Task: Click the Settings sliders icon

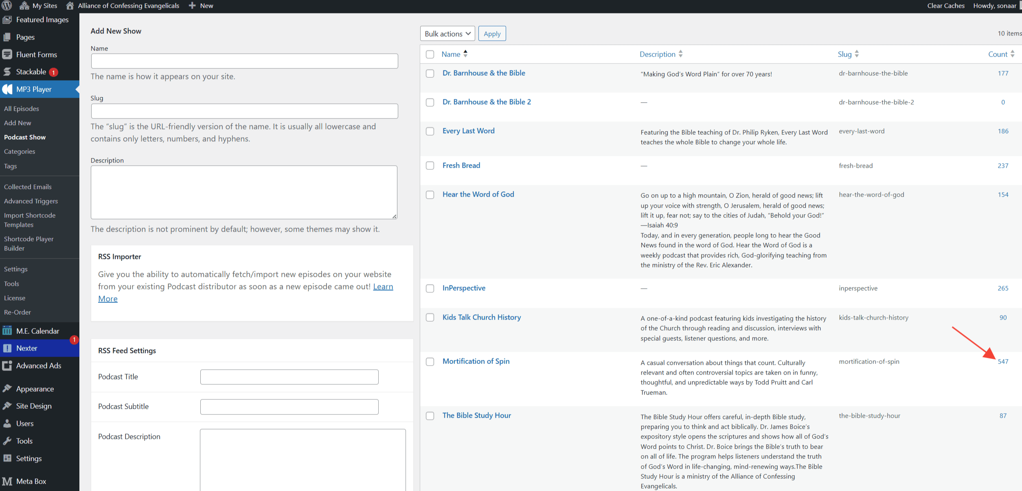Action: [x=7, y=458]
